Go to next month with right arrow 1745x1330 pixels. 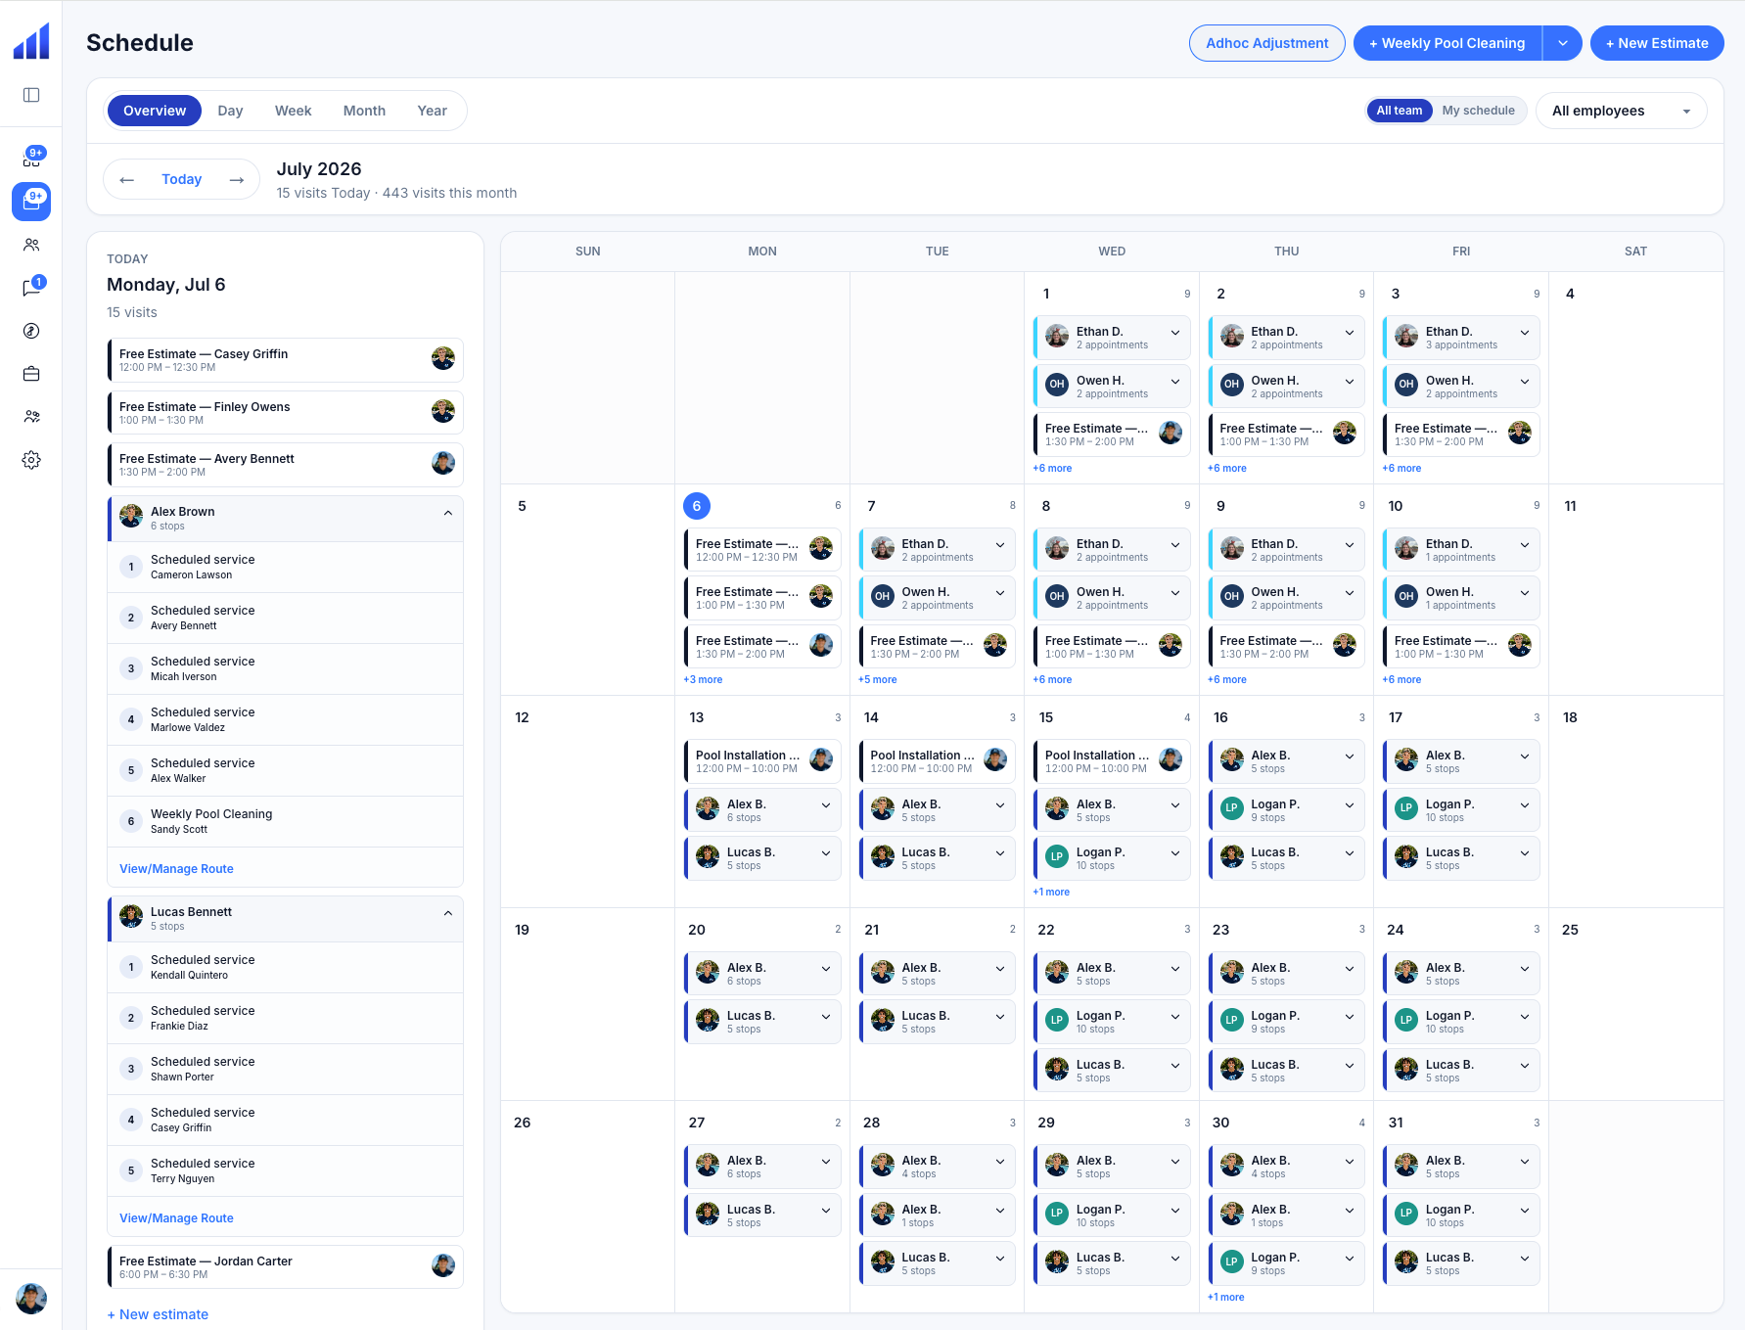click(x=236, y=179)
